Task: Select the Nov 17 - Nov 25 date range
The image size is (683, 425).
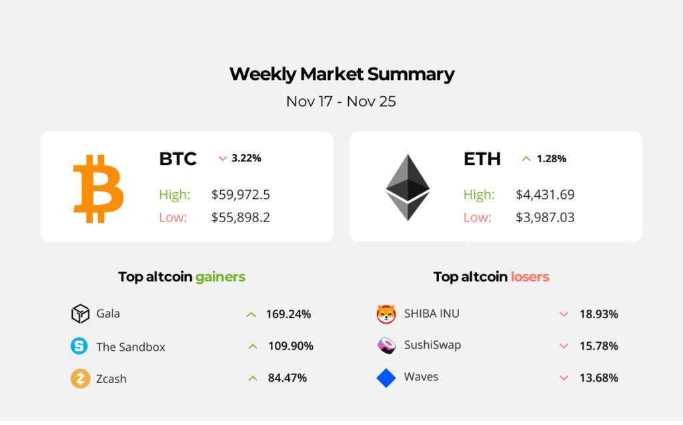Action: (x=341, y=102)
